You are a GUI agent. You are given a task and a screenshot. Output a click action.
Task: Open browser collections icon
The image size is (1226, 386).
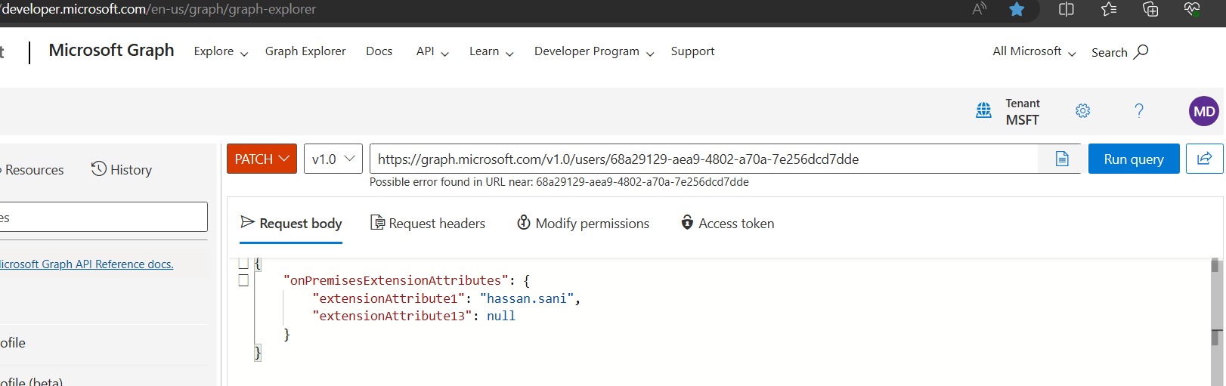click(x=1150, y=9)
